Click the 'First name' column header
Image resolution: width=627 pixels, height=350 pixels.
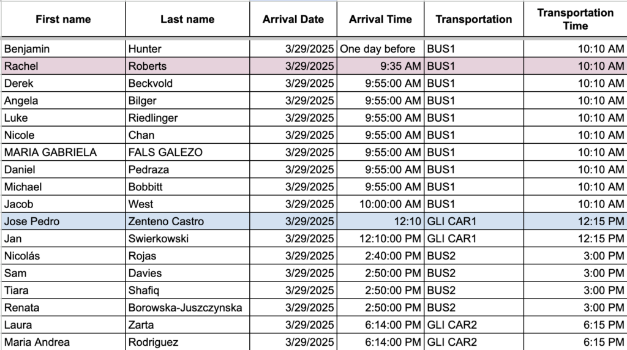pyautogui.click(x=63, y=20)
